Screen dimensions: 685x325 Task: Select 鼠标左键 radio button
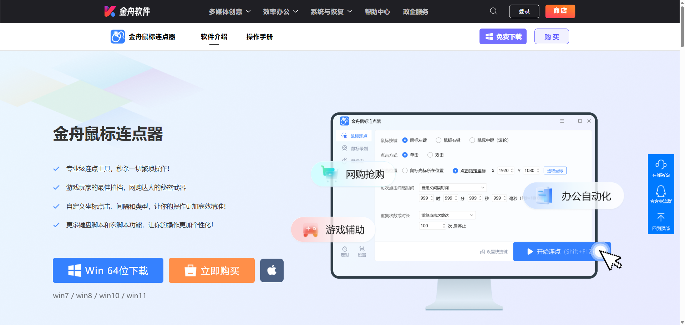[405, 140]
